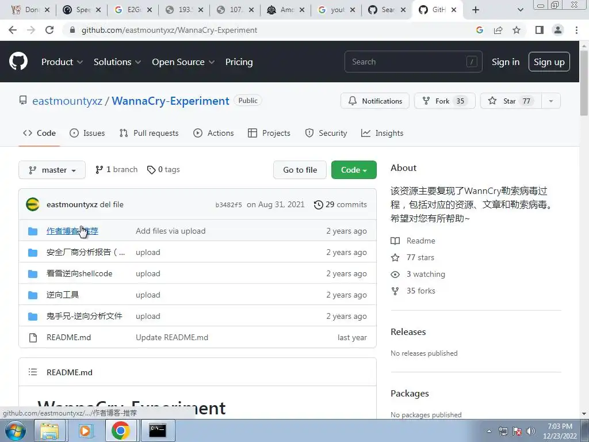Click the Pricing link

point(239,62)
